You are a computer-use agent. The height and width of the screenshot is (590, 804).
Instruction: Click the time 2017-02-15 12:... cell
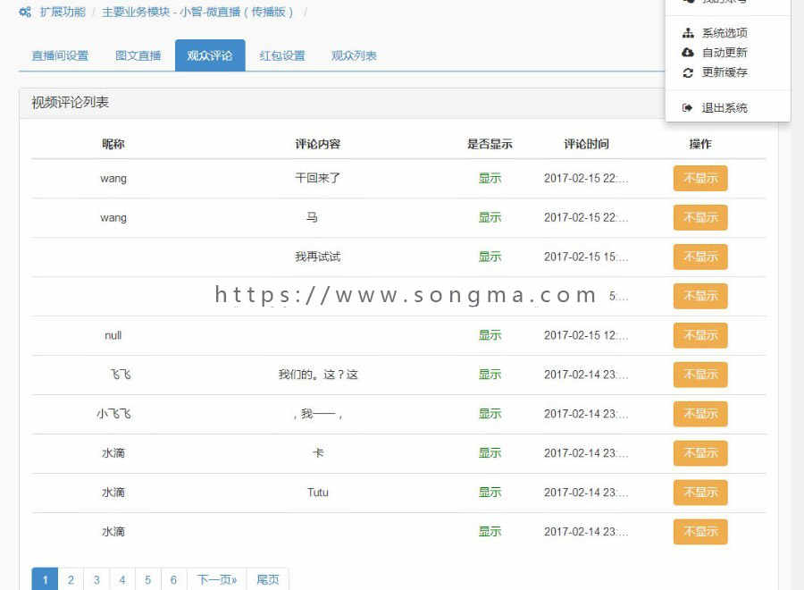tap(586, 335)
